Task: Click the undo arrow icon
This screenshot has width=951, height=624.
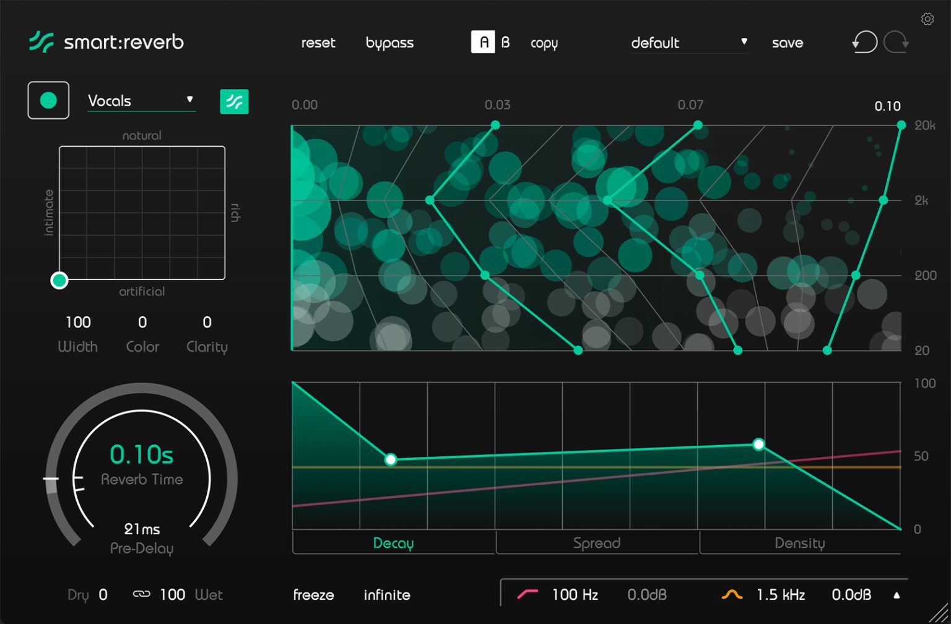Action: tap(864, 42)
